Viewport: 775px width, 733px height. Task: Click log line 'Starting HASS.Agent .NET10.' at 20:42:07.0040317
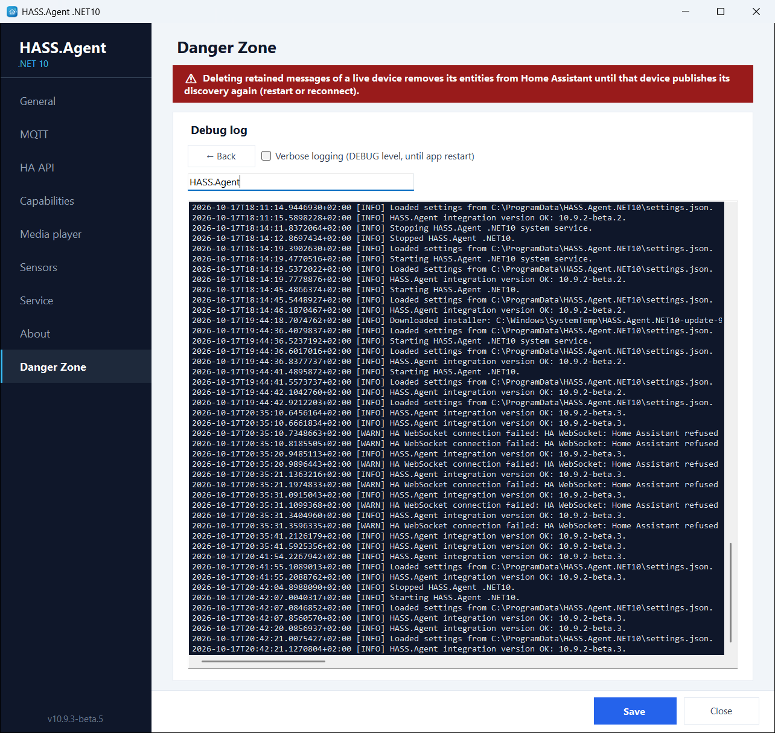[356, 597]
